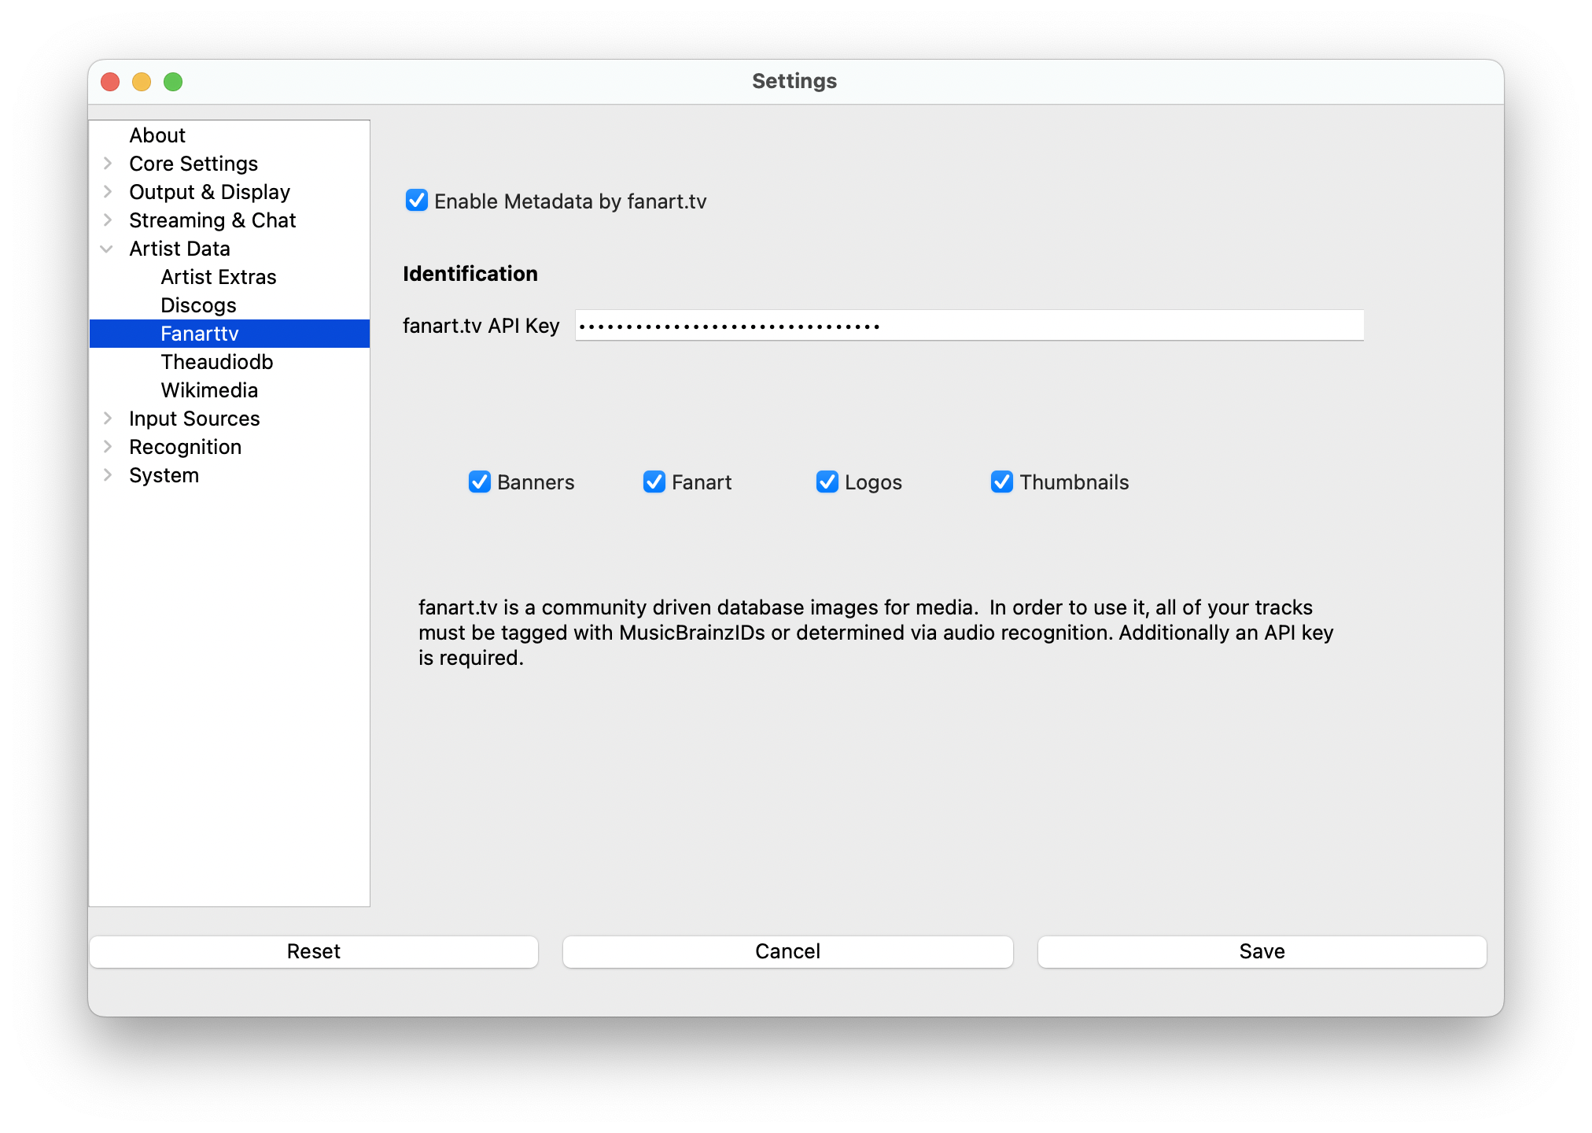This screenshot has width=1592, height=1133.
Task: Click the fanart.tv API Key field
Action: pos(969,326)
